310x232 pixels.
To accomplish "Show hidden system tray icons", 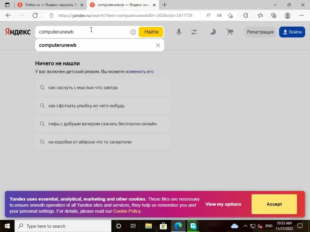I will click(245, 226).
